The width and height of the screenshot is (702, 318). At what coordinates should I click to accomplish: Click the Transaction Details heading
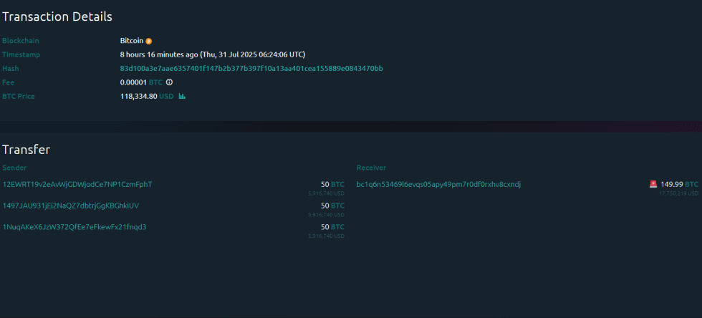(57, 16)
